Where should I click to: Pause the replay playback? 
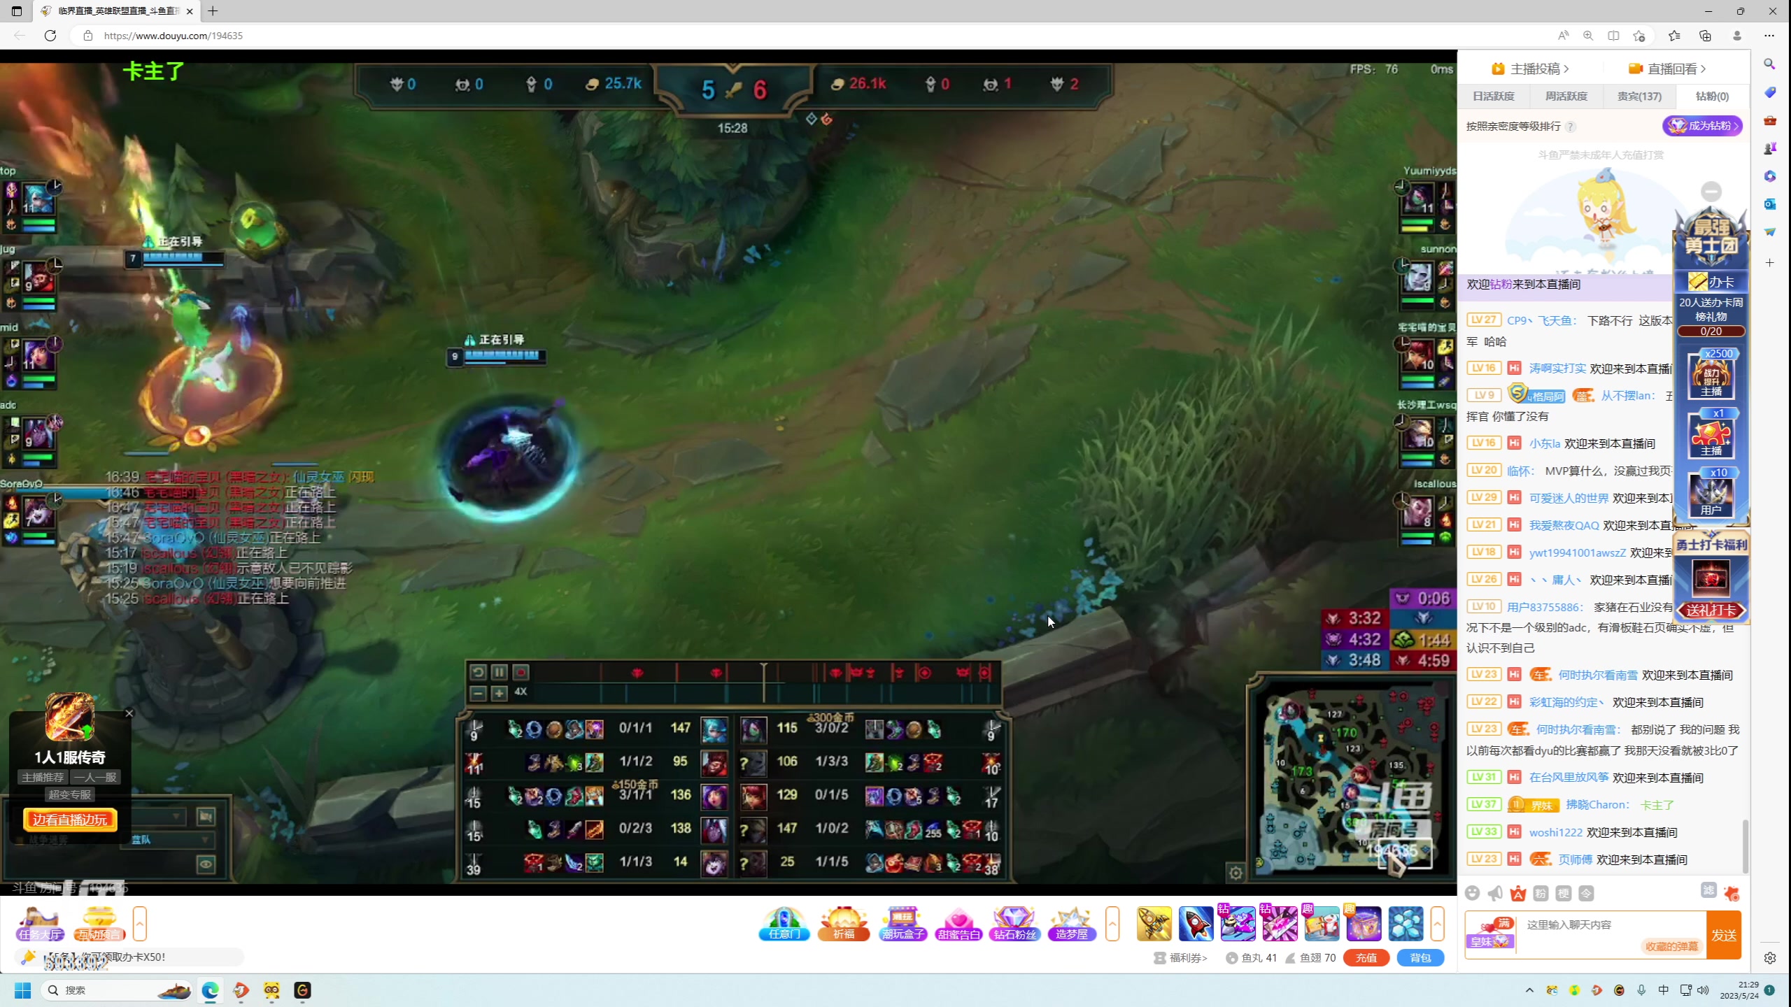point(499,672)
